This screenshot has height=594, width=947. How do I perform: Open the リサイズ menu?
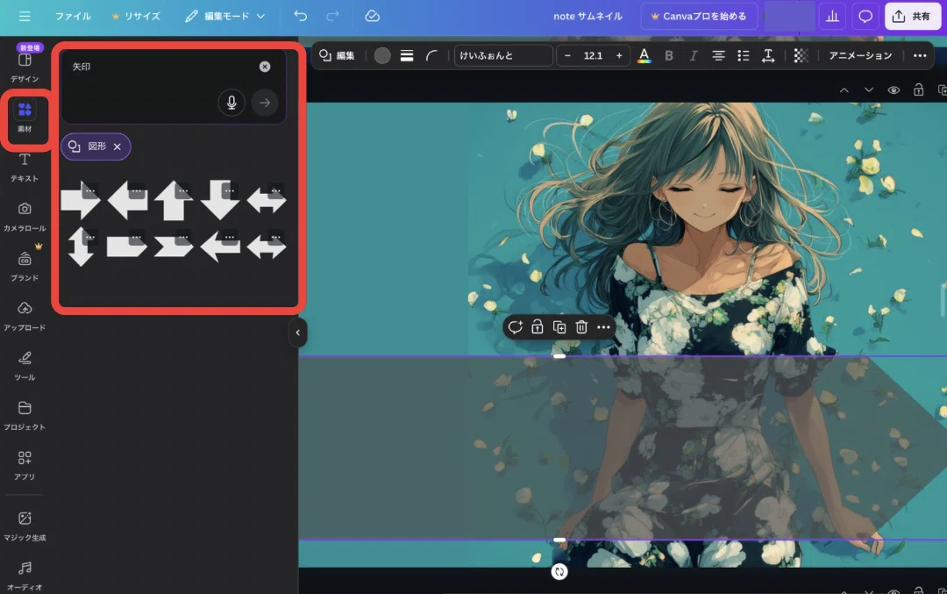(x=137, y=17)
